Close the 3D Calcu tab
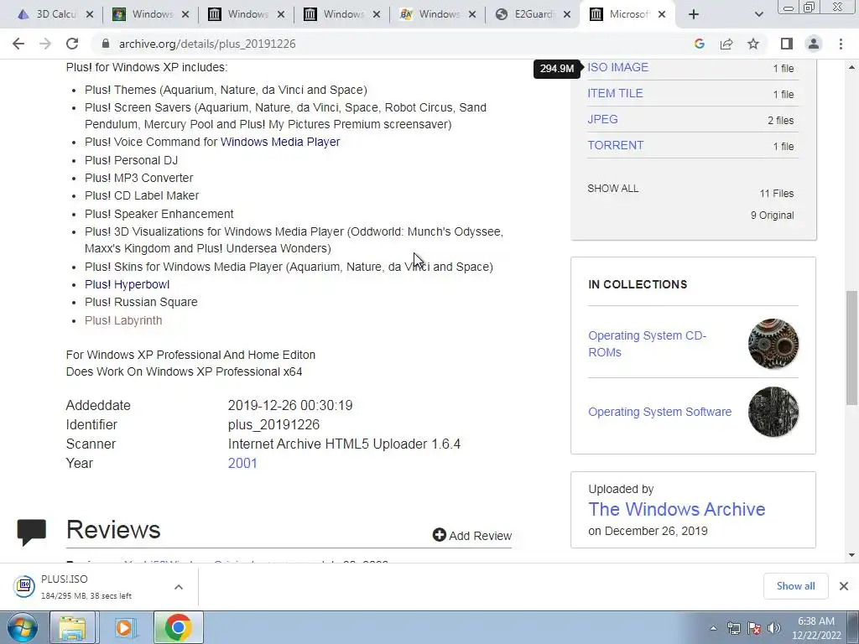Viewport: 859px width, 644px height. pos(90,14)
